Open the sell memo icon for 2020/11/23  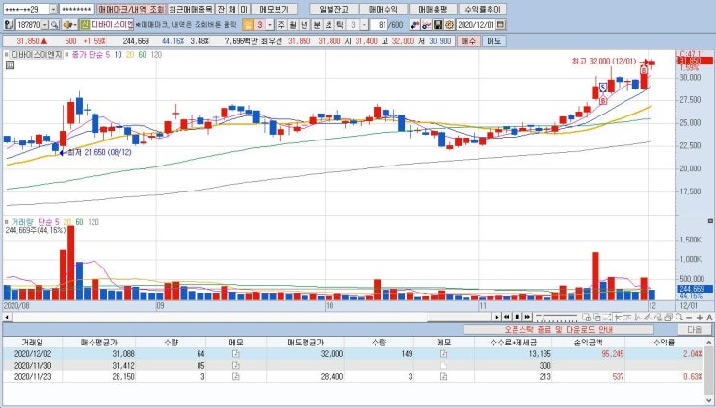coord(444,376)
